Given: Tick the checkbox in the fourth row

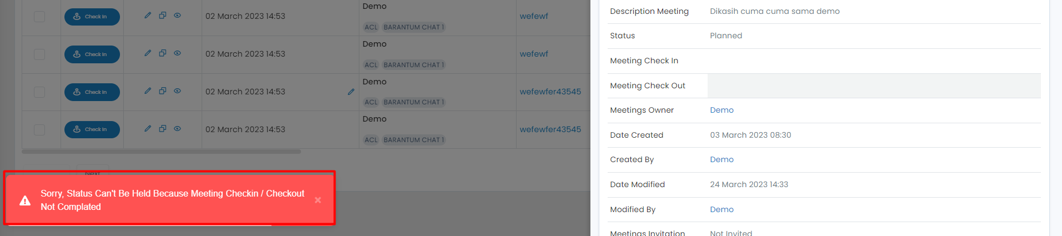Looking at the screenshot, I should pos(39,129).
